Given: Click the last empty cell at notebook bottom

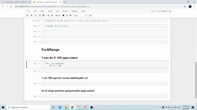Looking at the screenshot, I should pos(104,96).
